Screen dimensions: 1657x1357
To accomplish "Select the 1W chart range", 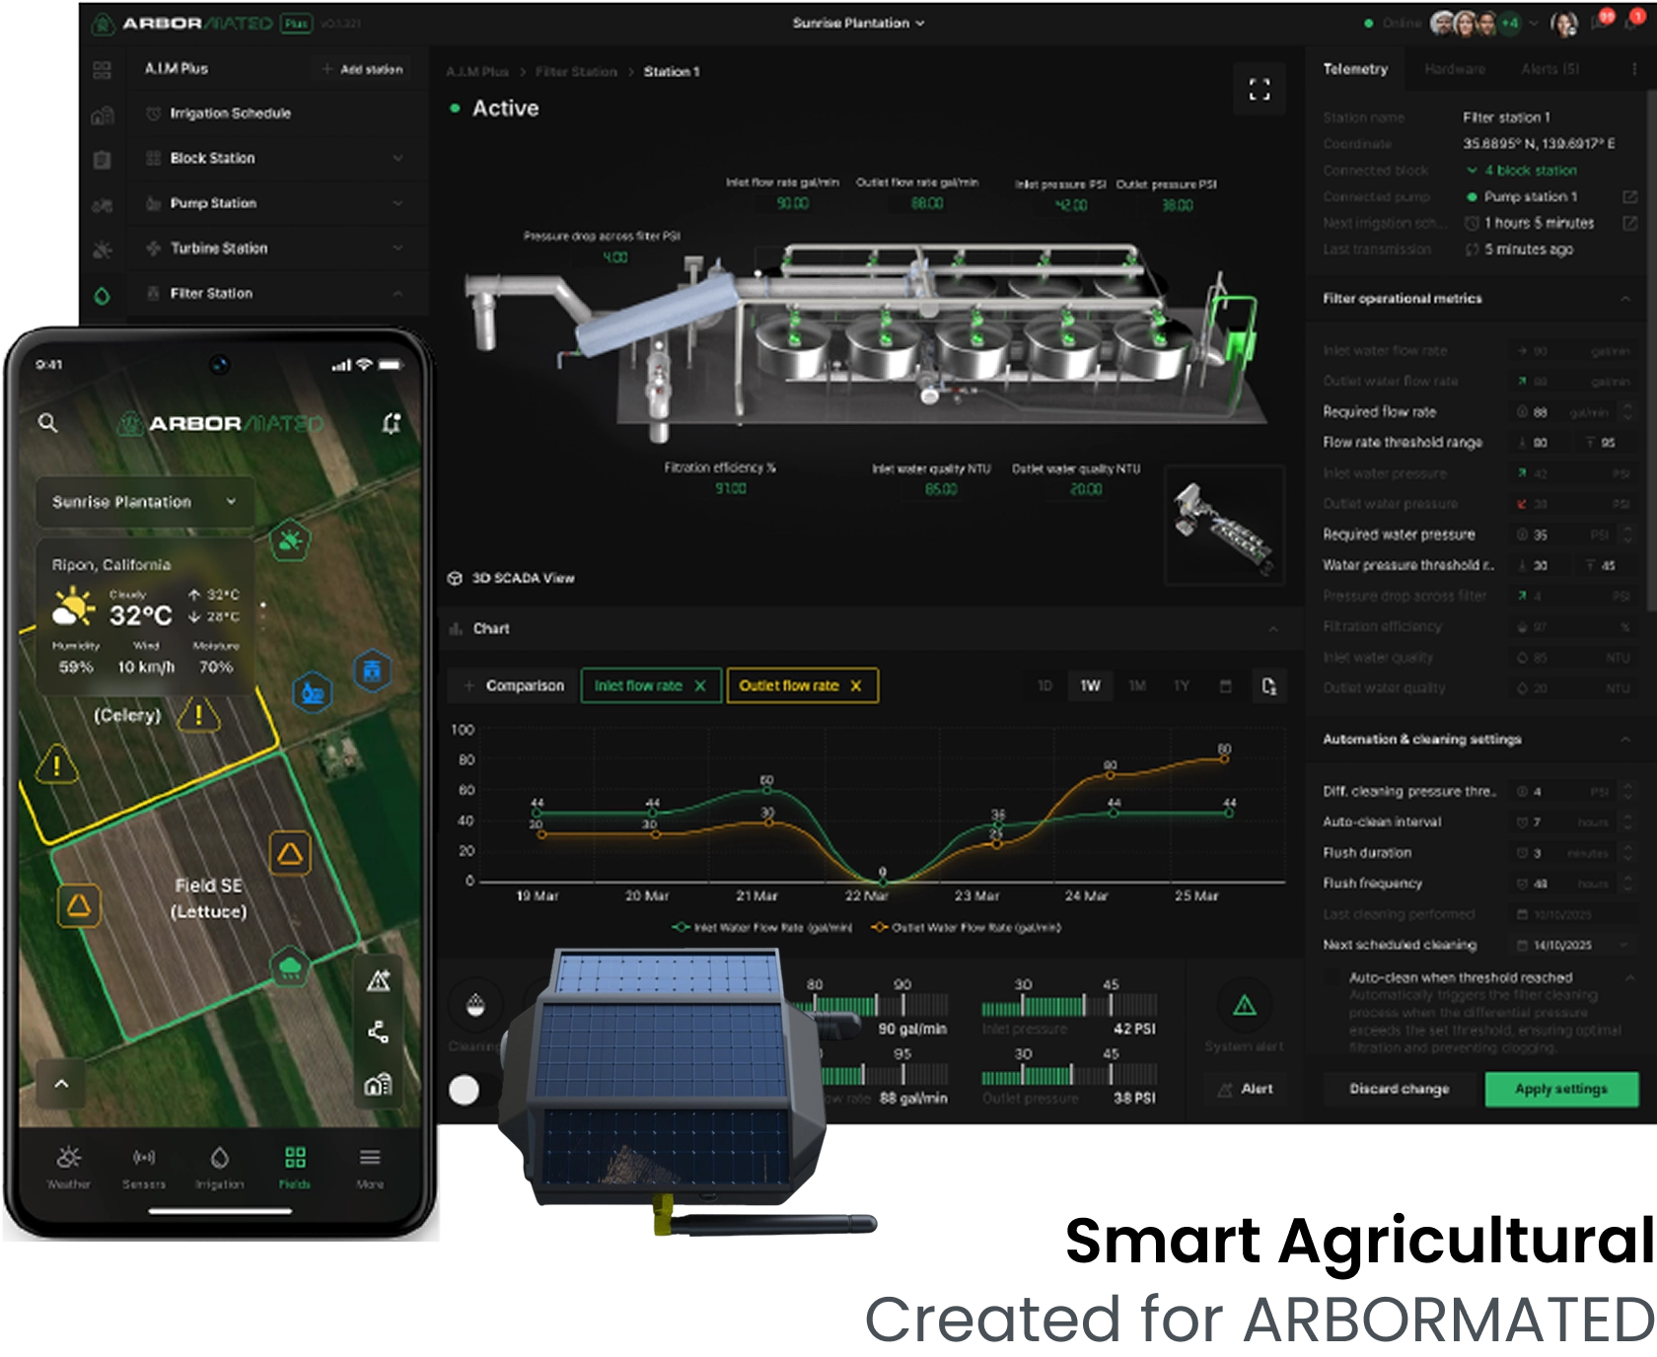I will click(x=1090, y=685).
